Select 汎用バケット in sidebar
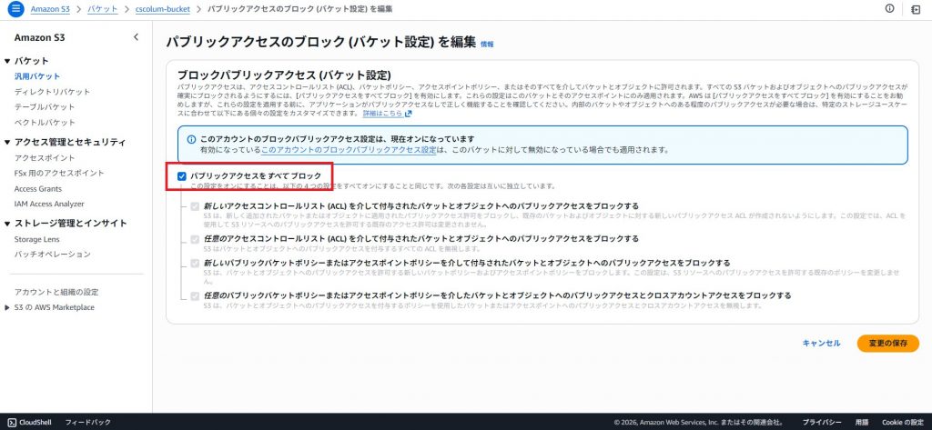This screenshot has width=932, height=430. [37, 76]
